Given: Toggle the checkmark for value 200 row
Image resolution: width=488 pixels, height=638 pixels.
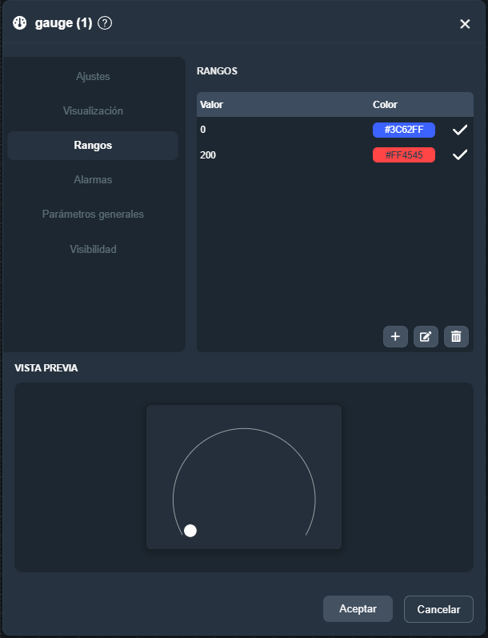Looking at the screenshot, I should coord(460,155).
